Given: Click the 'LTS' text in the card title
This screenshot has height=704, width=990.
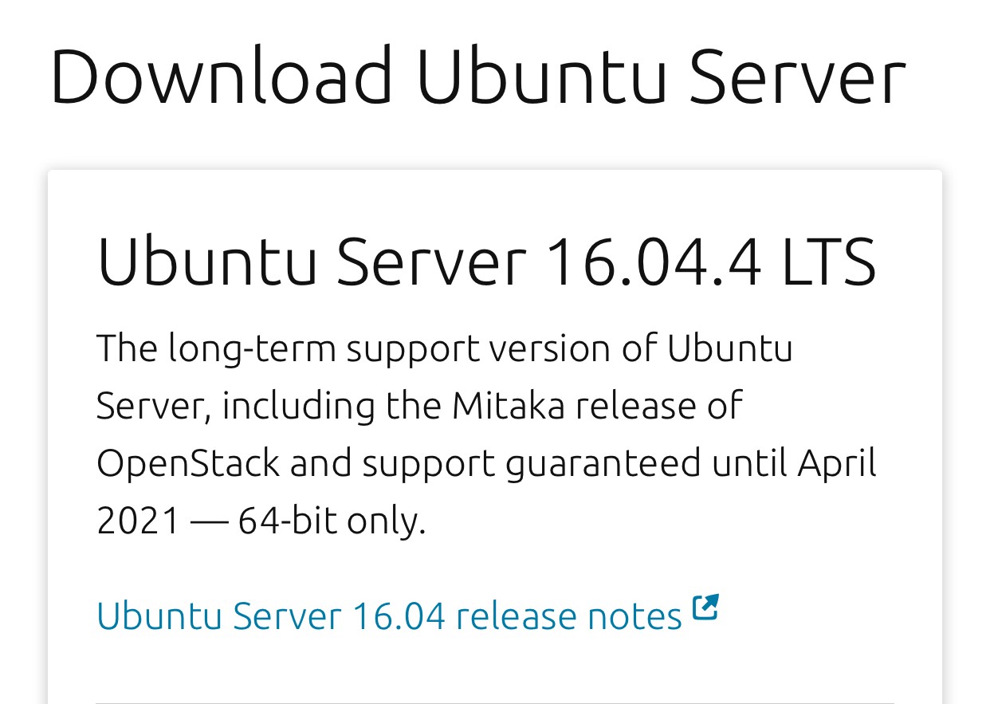Looking at the screenshot, I should (829, 261).
